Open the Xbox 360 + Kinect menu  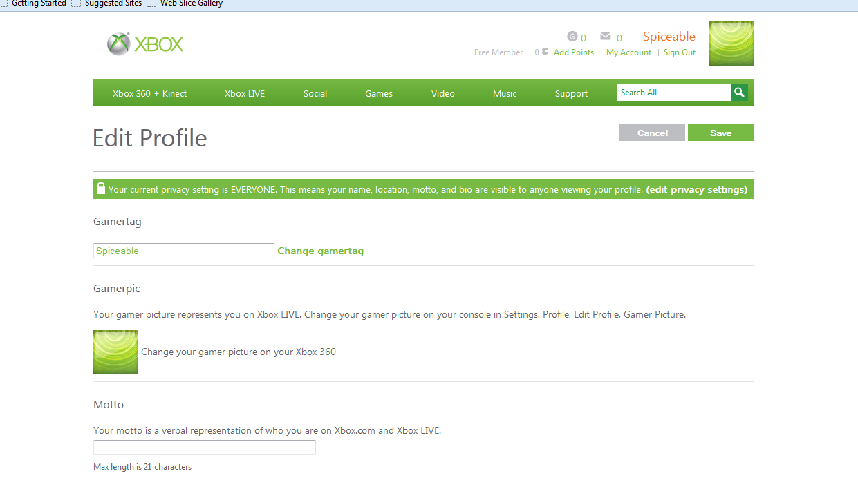(150, 93)
